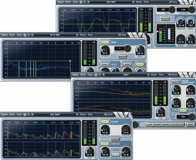
Task: Load previous preset arrow in MR Hum
Action: (x=32, y=35)
